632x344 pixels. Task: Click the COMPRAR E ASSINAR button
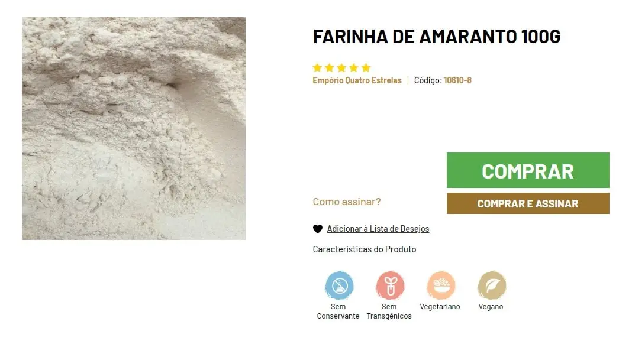(528, 203)
